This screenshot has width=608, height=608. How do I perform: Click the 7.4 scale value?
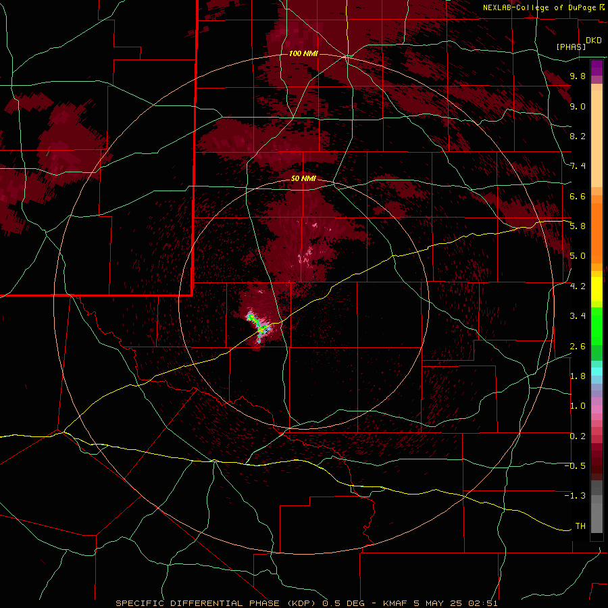pyautogui.click(x=578, y=166)
